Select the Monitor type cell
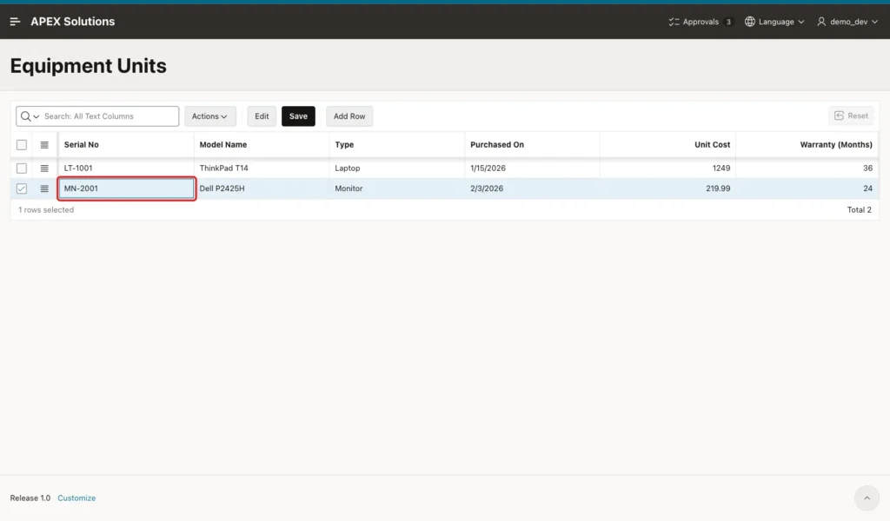 pos(396,188)
